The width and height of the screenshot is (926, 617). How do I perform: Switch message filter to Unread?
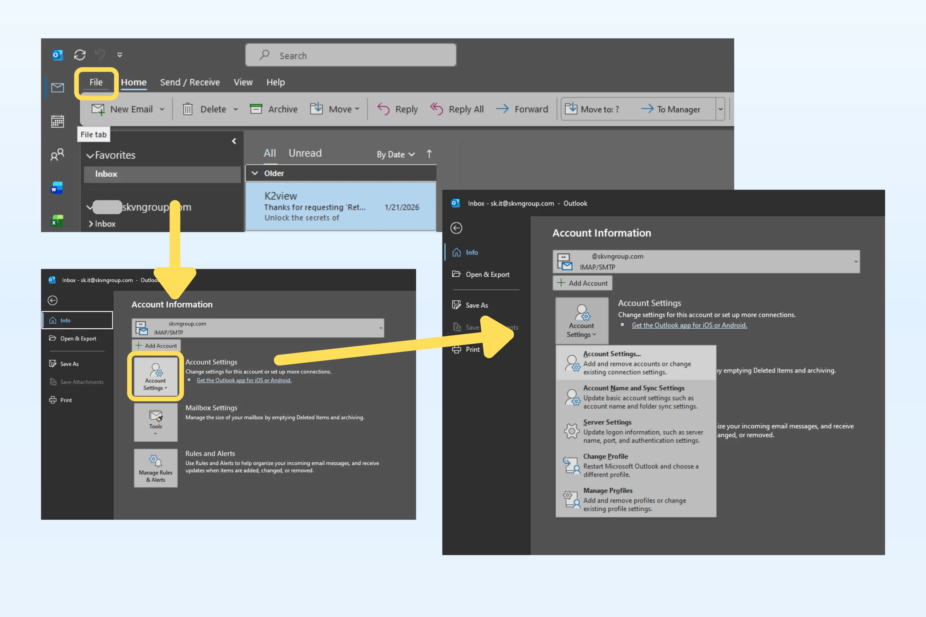[305, 153]
